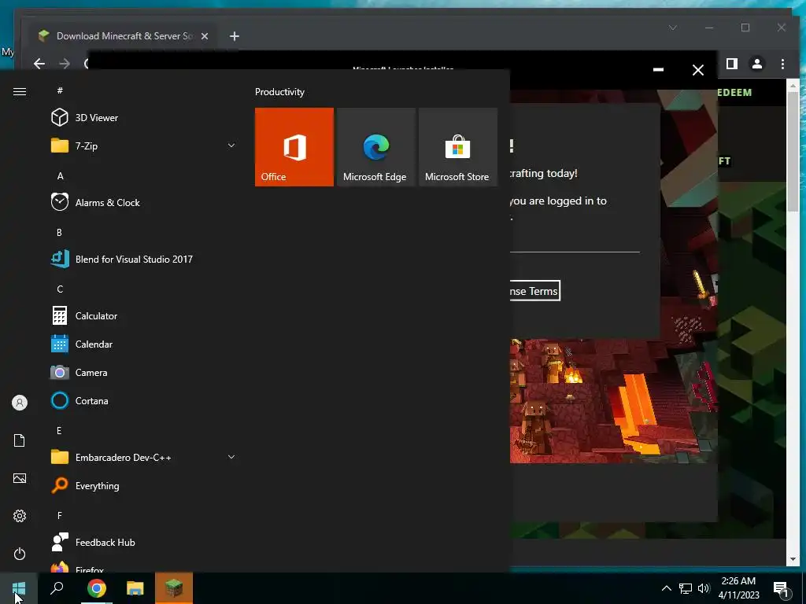Click Chrome page scrollbar down arrow

793,559
